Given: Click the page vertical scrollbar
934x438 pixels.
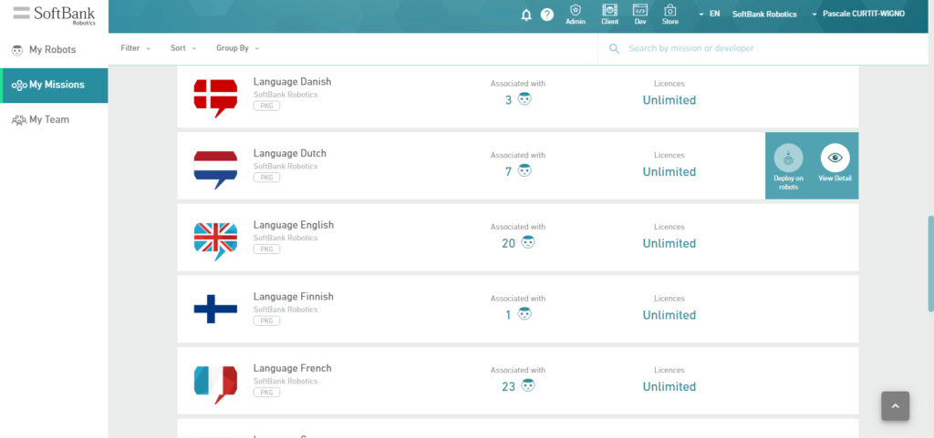Looking at the screenshot, I should (x=930, y=264).
